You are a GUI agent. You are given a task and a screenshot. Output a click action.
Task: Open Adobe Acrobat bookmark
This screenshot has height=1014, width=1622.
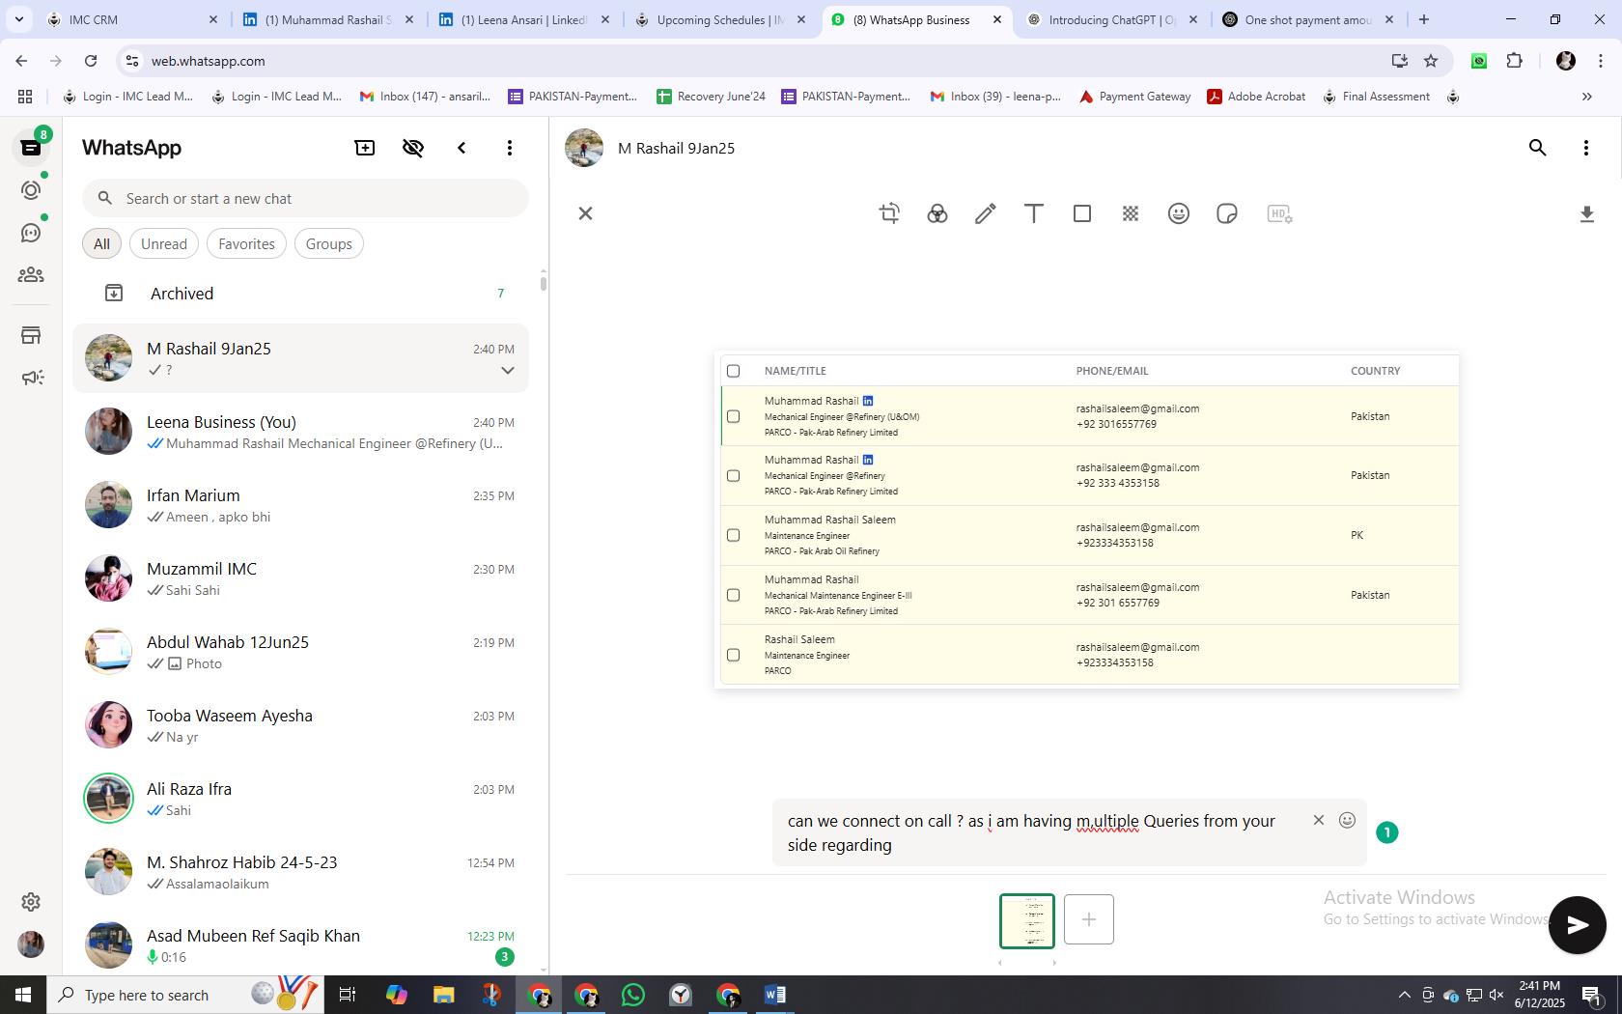[x=1256, y=97]
